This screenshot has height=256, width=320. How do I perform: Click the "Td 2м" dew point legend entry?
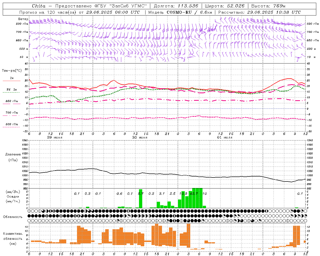tap(12, 89)
